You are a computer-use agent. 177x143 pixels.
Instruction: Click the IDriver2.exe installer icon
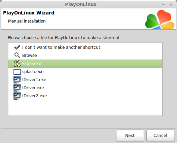[x=17, y=96]
